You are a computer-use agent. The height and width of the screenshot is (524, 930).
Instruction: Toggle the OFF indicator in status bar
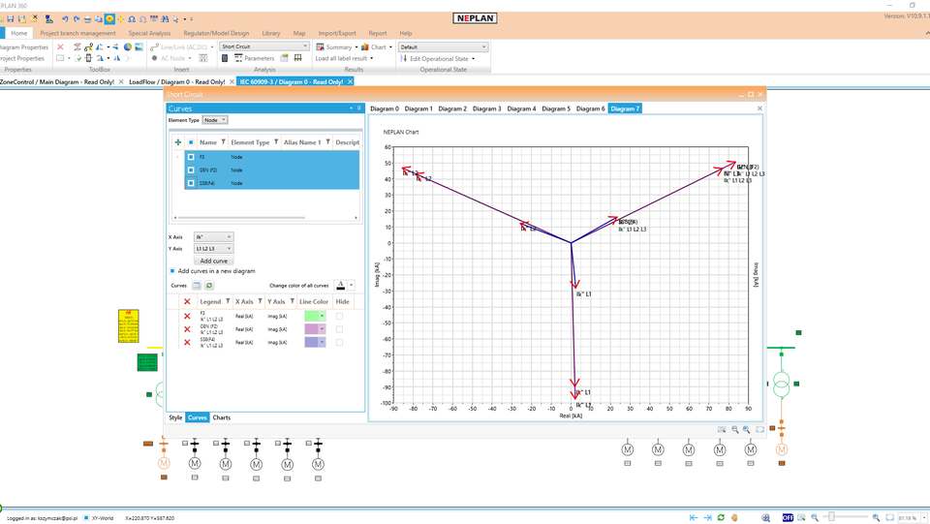click(x=788, y=517)
